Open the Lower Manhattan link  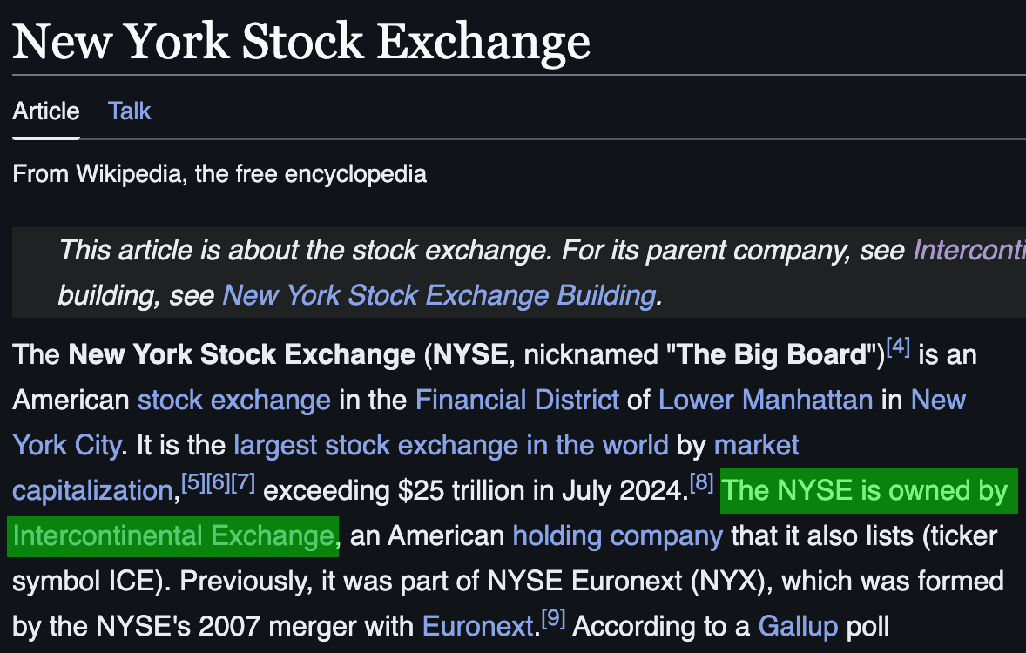click(x=766, y=401)
